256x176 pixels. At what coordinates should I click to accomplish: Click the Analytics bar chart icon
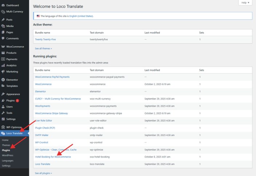coord(3,66)
